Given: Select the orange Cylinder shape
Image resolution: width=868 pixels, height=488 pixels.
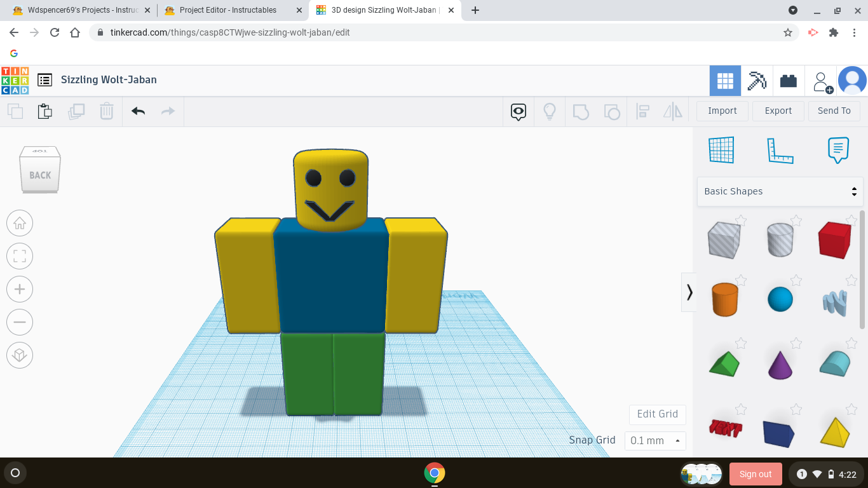Looking at the screenshot, I should 724,299.
